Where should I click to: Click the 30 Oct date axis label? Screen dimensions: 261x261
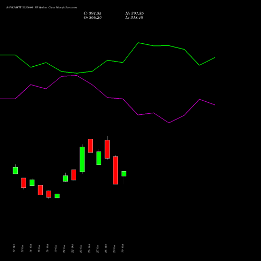(123, 248)
